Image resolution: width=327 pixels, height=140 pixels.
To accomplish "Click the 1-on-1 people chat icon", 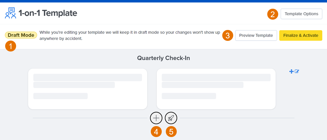I will 10,13.
